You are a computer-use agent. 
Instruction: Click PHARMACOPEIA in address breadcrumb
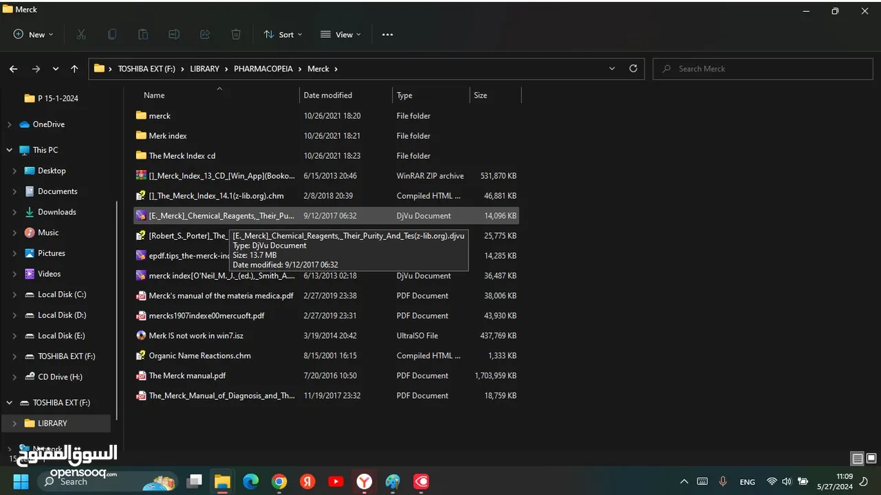click(263, 69)
